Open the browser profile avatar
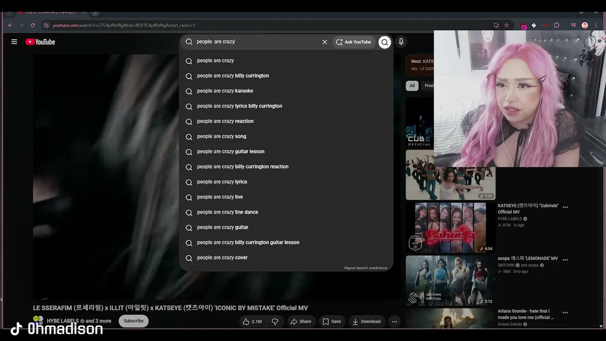606x341 pixels. point(585,25)
